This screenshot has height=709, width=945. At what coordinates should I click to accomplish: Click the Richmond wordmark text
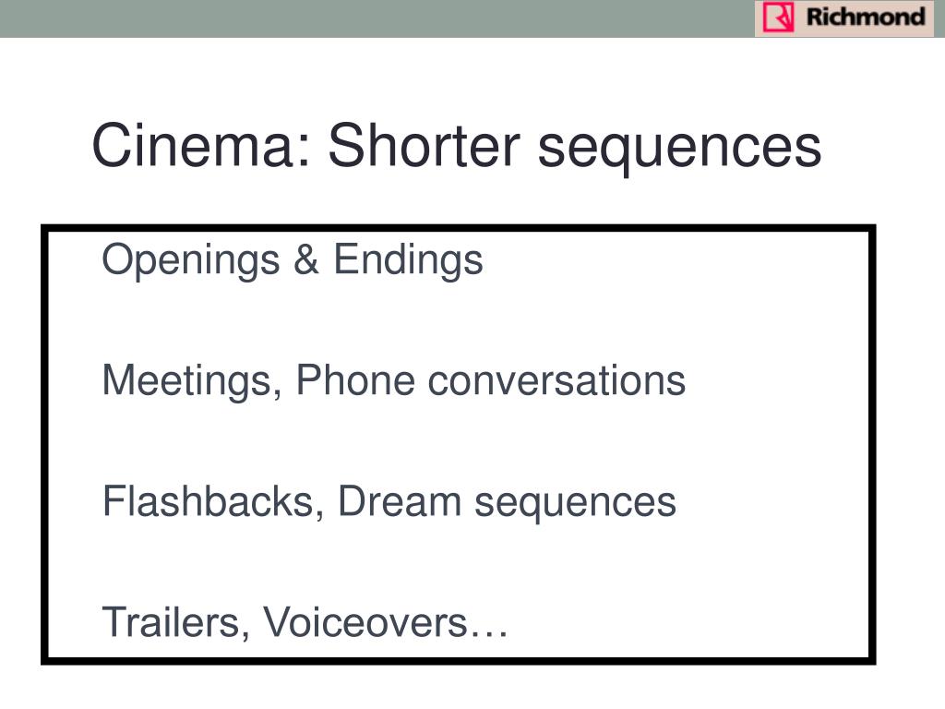pos(866,17)
